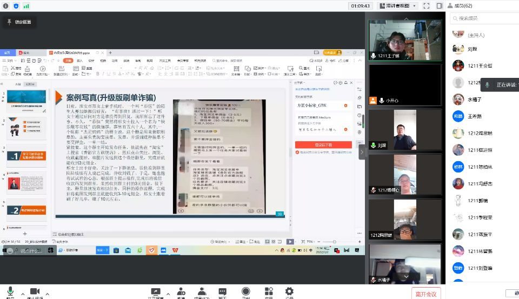Image resolution: width=519 pixels, height=299 pixels.
Task: Expand microphone audio options arrow
Action: tap(21, 294)
